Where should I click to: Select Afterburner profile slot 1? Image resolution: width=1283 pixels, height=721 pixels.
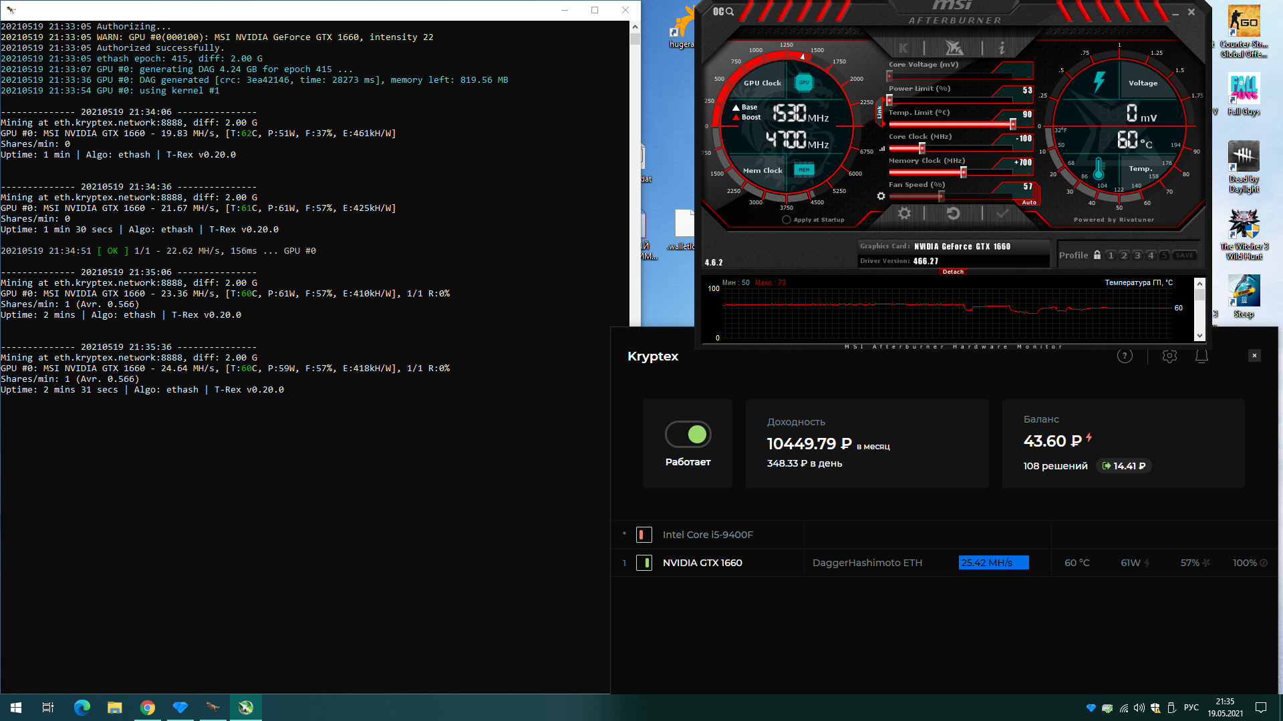pyautogui.click(x=1111, y=255)
